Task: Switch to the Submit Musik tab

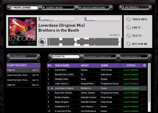Action: tap(58, 8)
